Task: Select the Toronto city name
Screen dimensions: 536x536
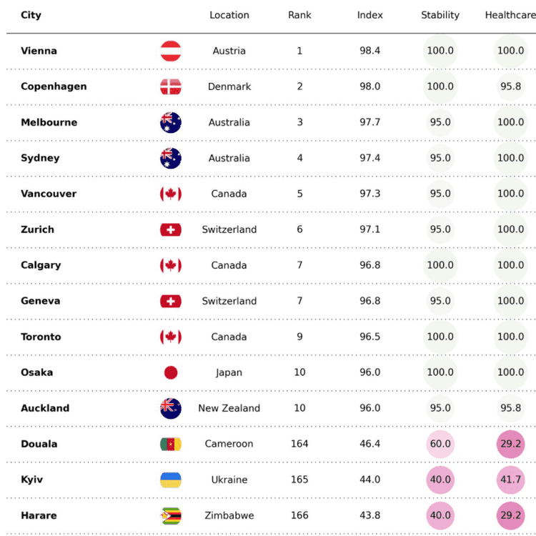Action: tap(41, 337)
